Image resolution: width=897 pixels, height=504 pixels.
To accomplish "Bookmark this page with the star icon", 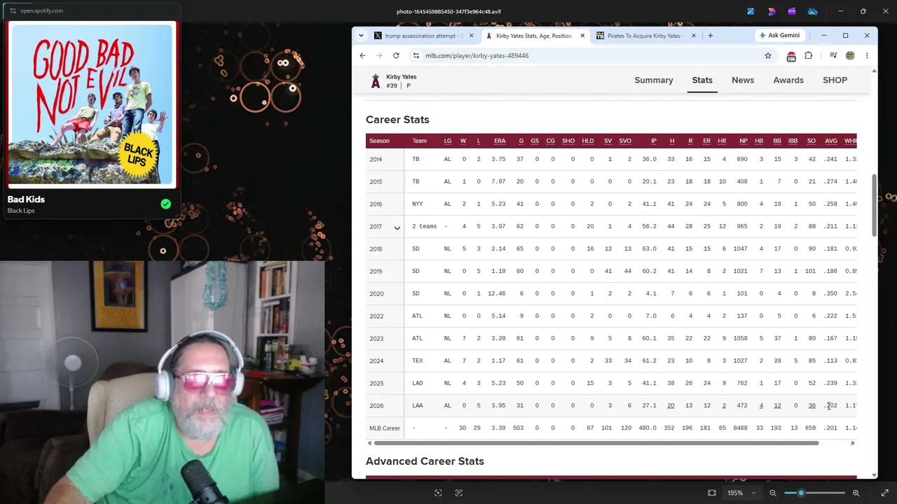I will (768, 55).
